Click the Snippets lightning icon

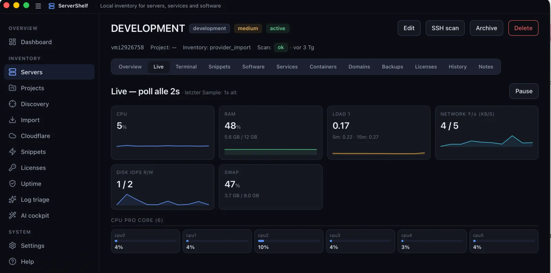[12, 152]
